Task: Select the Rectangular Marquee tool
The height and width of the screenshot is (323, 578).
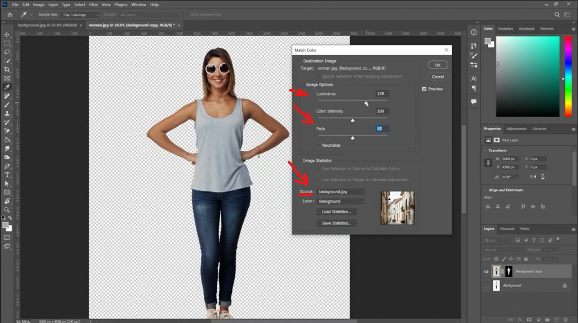Action: [7, 43]
